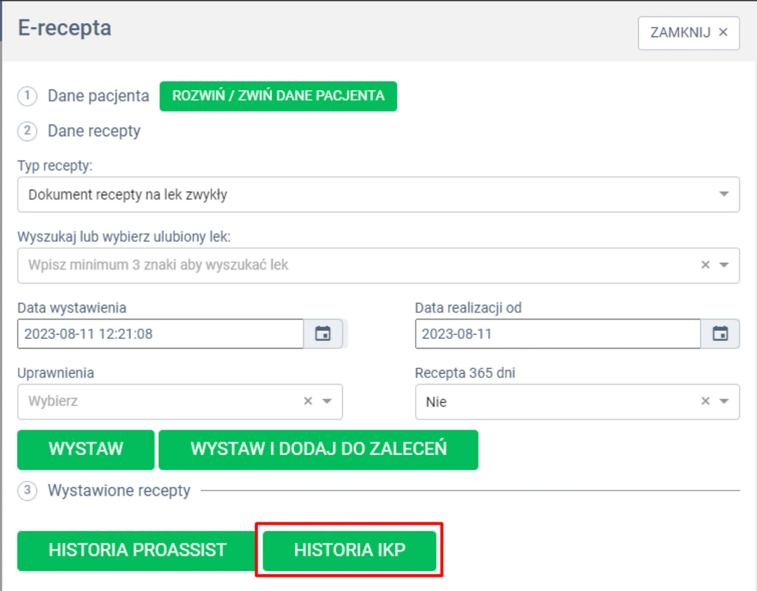The height and width of the screenshot is (591, 757).
Task: Expand the Uprawnienia dropdown arrow
Action: click(327, 401)
